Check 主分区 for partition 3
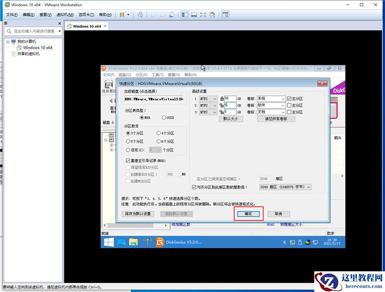 click(x=289, y=112)
